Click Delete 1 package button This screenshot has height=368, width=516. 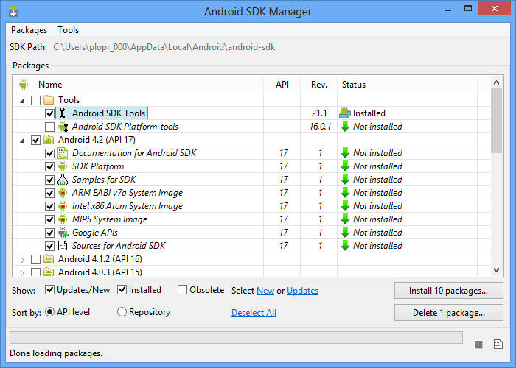[x=448, y=313]
